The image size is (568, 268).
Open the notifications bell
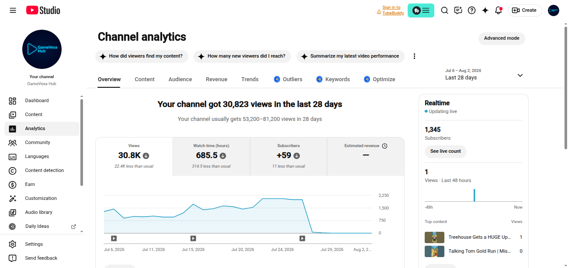pyautogui.click(x=499, y=10)
